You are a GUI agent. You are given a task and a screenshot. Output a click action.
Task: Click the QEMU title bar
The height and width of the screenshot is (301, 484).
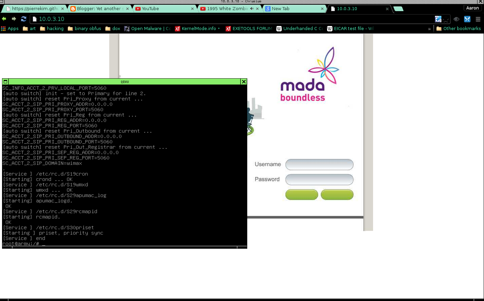124,82
